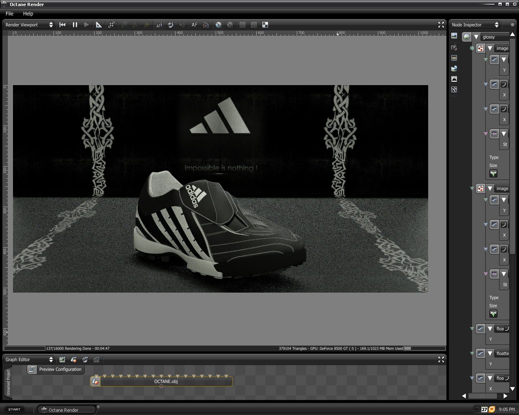Open the File menu
Image resolution: width=519 pixels, height=415 pixels.
[10, 13]
